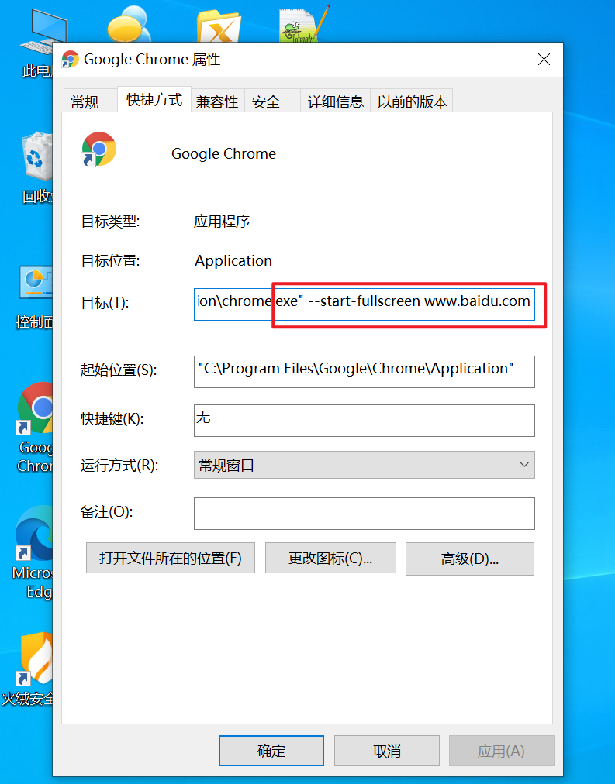
Task: Open the 详细信息 tab
Action: coord(335,101)
